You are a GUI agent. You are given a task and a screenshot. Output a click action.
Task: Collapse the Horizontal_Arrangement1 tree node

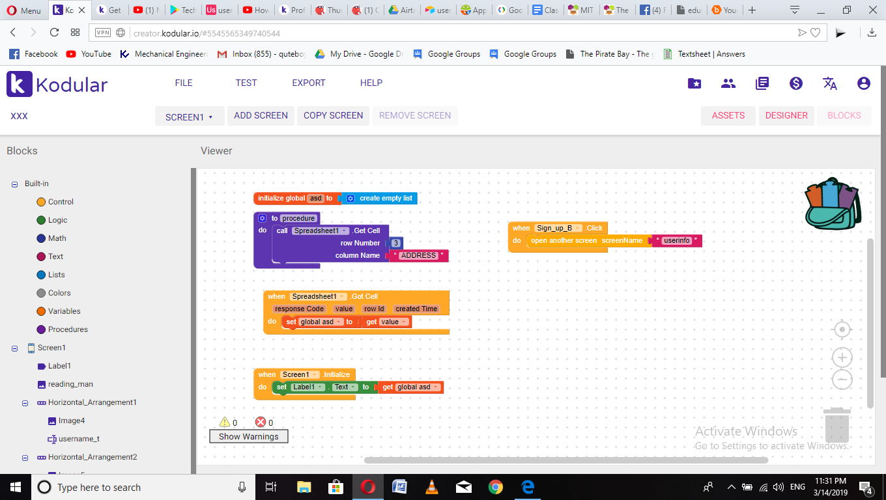pos(25,403)
